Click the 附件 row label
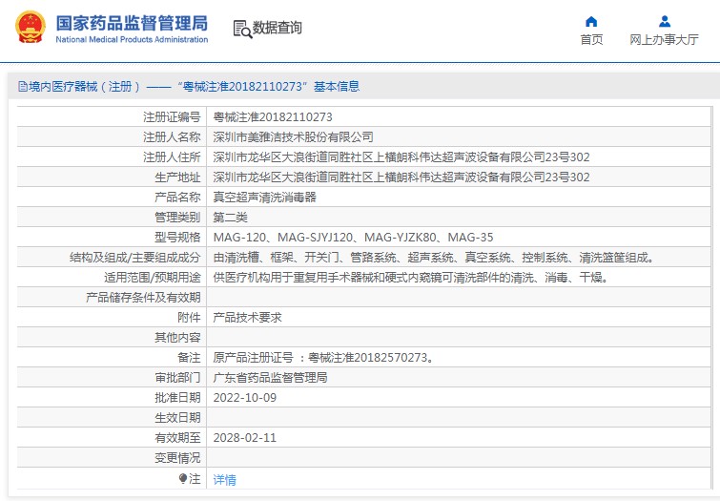This screenshot has width=720, height=501. point(189,318)
